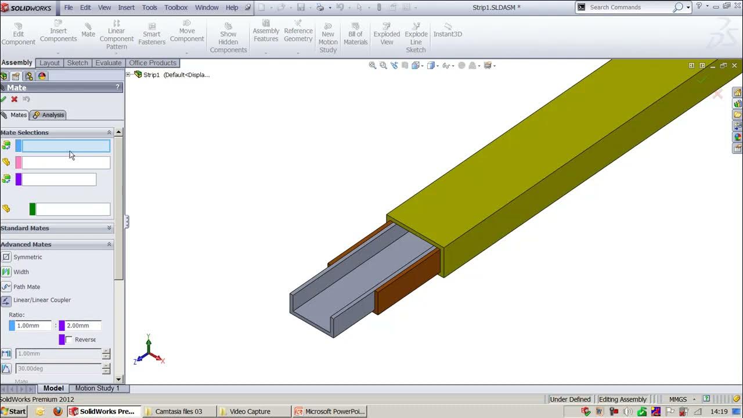Open the Hide/Show Items dropdown
This screenshot has width=743, height=418.
pyautogui.click(x=452, y=66)
